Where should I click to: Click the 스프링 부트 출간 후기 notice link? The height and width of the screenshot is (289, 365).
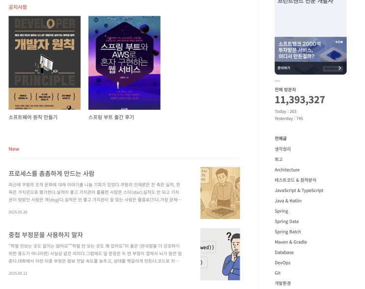(x=112, y=117)
